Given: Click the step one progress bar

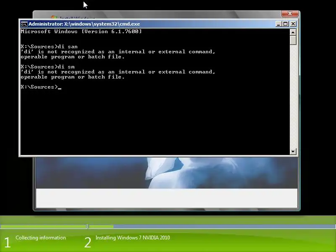Looking at the screenshot, I should point(44,226).
